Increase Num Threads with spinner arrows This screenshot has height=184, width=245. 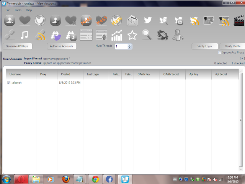pyautogui.click(x=130, y=45)
